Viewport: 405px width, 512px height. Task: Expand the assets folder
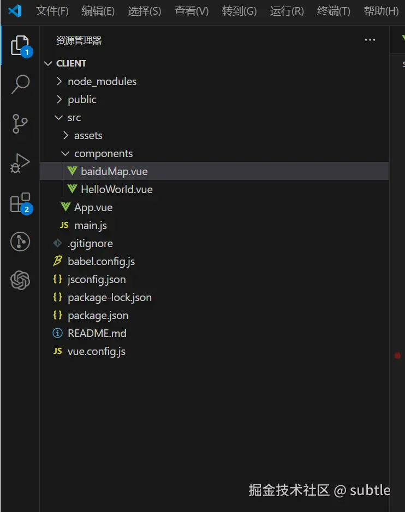point(88,135)
